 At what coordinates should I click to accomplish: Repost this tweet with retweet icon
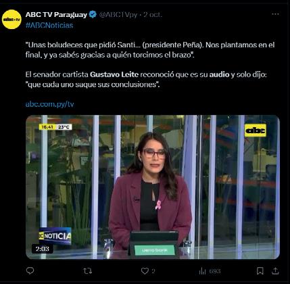pyautogui.click(x=87, y=271)
